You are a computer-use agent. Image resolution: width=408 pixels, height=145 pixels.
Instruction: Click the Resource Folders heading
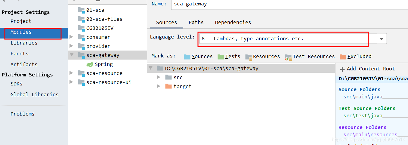362,127
